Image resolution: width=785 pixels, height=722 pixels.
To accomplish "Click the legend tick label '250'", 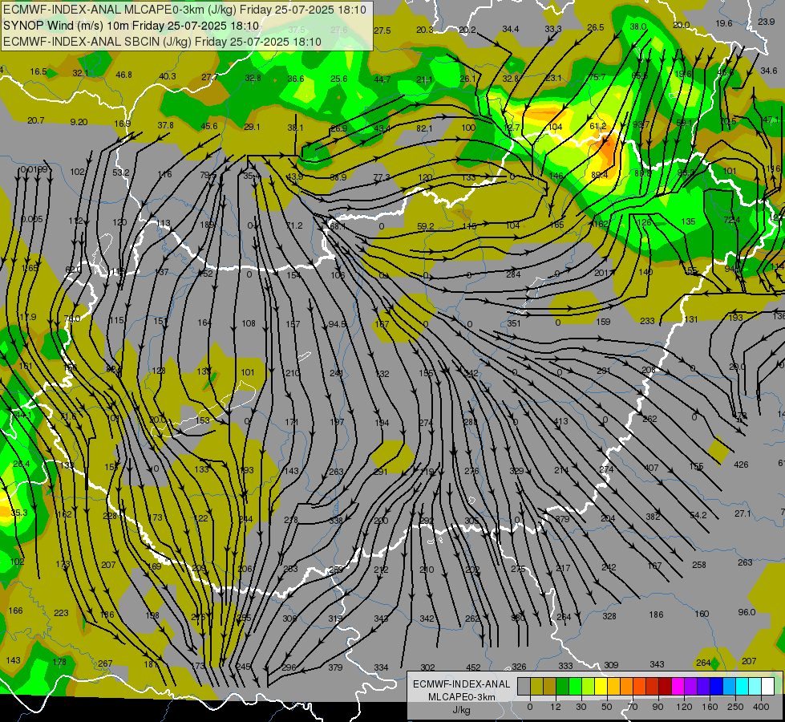I will pyautogui.click(x=735, y=707).
